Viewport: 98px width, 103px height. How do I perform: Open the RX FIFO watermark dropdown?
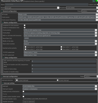pyautogui.click(x=60, y=55)
